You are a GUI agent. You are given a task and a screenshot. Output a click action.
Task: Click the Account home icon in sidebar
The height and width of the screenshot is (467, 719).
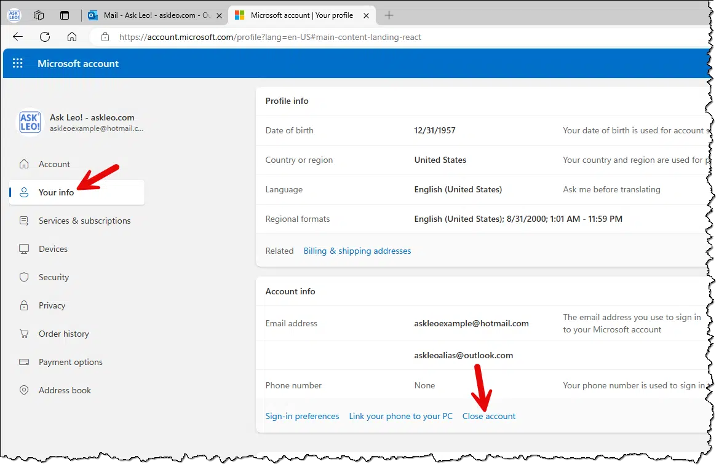[24, 164]
